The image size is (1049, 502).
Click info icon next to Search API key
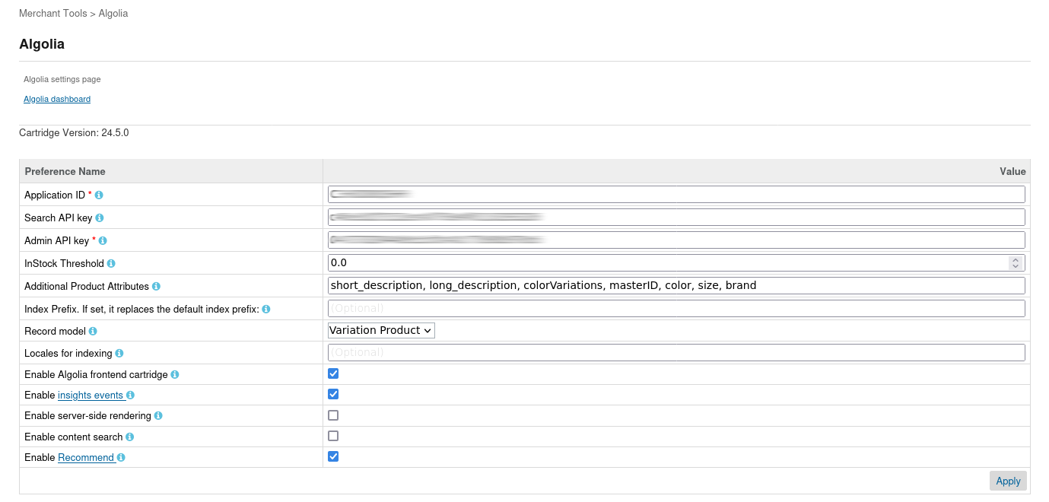coord(100,218)
